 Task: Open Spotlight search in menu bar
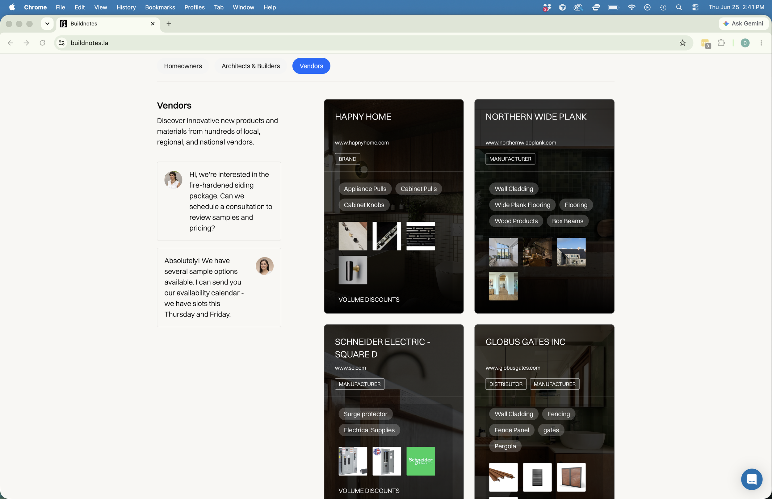679,7
